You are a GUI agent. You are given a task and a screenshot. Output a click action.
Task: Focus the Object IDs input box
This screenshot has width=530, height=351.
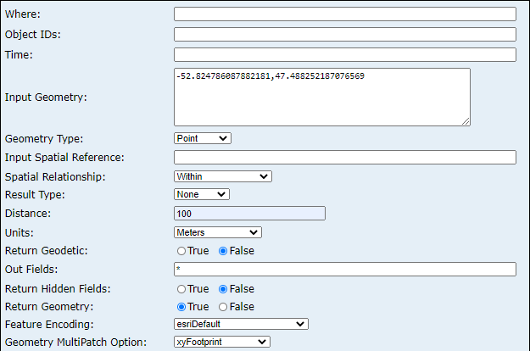[344, 35]
